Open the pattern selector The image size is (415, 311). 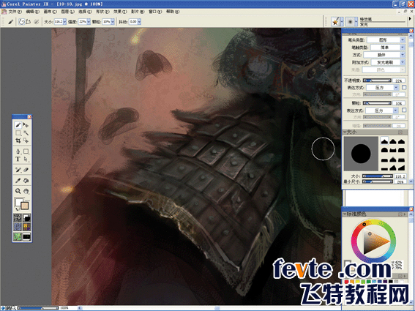[x=18, y=227]
